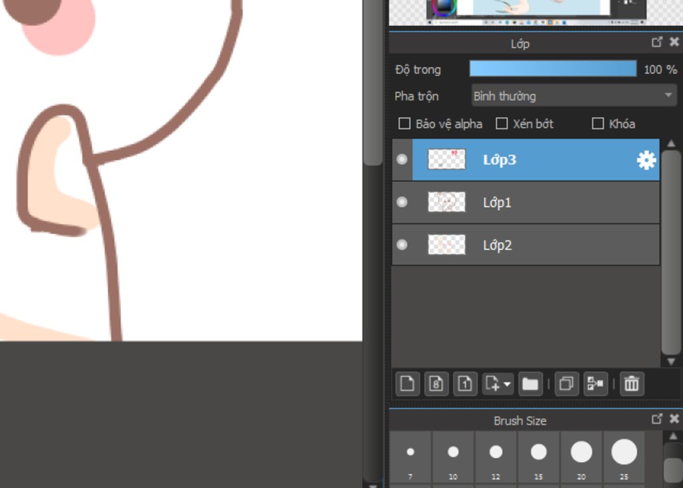683x488 pixels.
Task: Open Pha trộn blend mode dropdown
Action: (574, 96)
